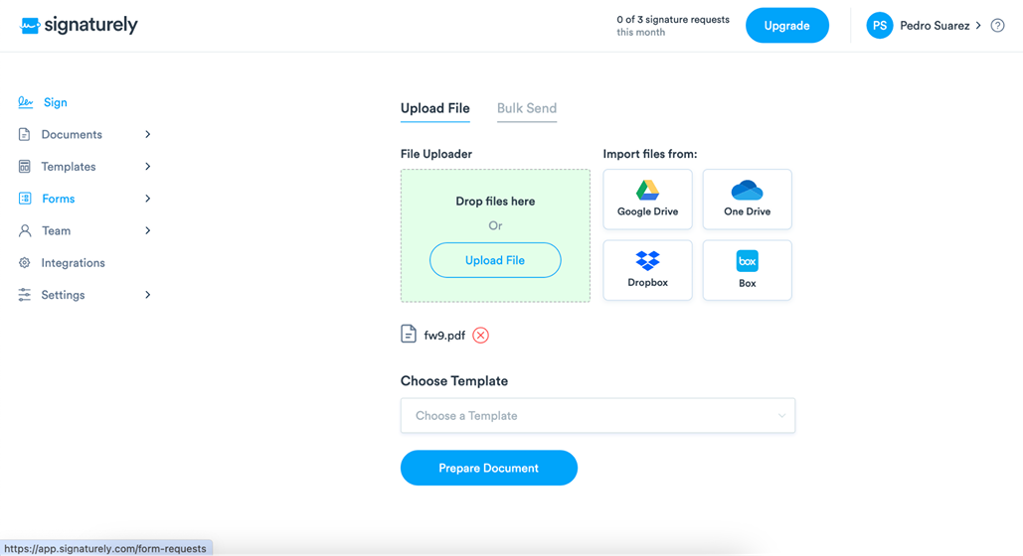
Task: Expand the Documents submenu arrow
Action: pos(148,134)
